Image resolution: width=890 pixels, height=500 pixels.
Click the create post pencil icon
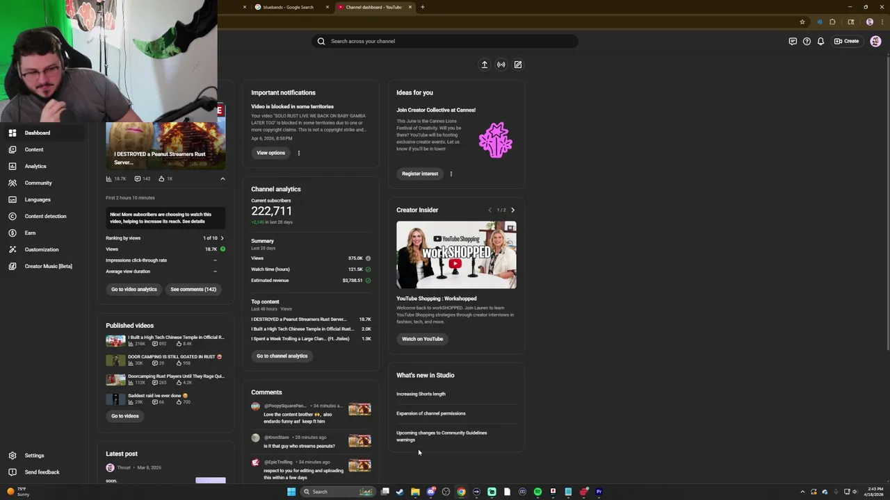518,65
